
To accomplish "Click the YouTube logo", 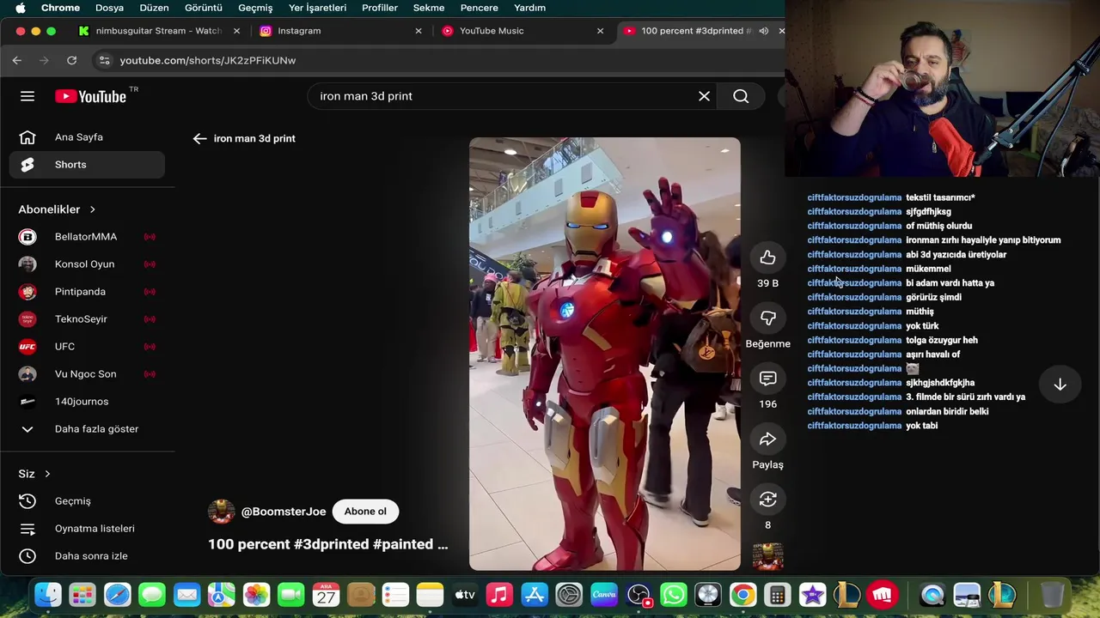I will [x=91, y=96].
